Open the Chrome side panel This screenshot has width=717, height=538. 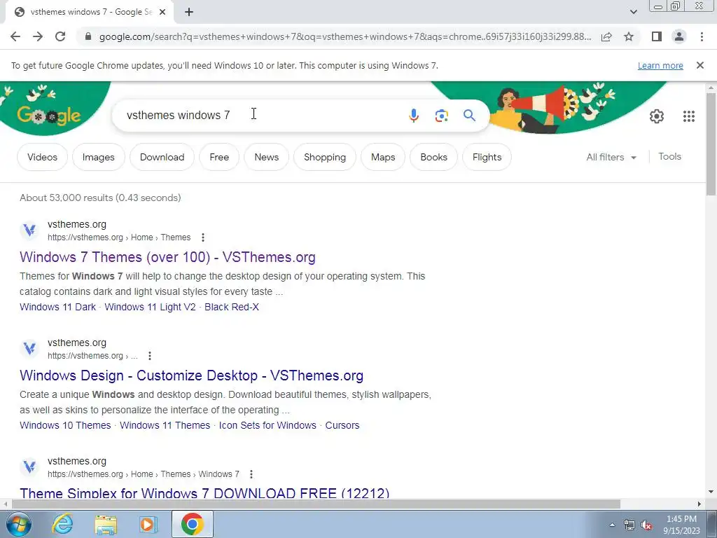[657, 36]
